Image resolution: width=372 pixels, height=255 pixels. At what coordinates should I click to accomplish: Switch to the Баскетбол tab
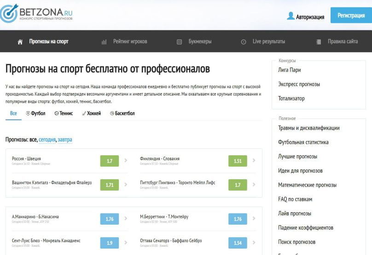[x=125, y=113]
